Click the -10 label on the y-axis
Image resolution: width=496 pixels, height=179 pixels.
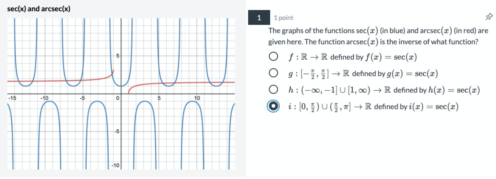(115, 165)
